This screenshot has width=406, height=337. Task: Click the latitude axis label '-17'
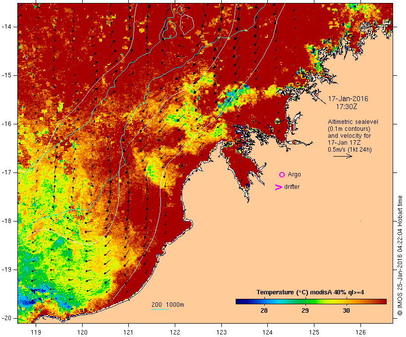(x=6, y=172)
